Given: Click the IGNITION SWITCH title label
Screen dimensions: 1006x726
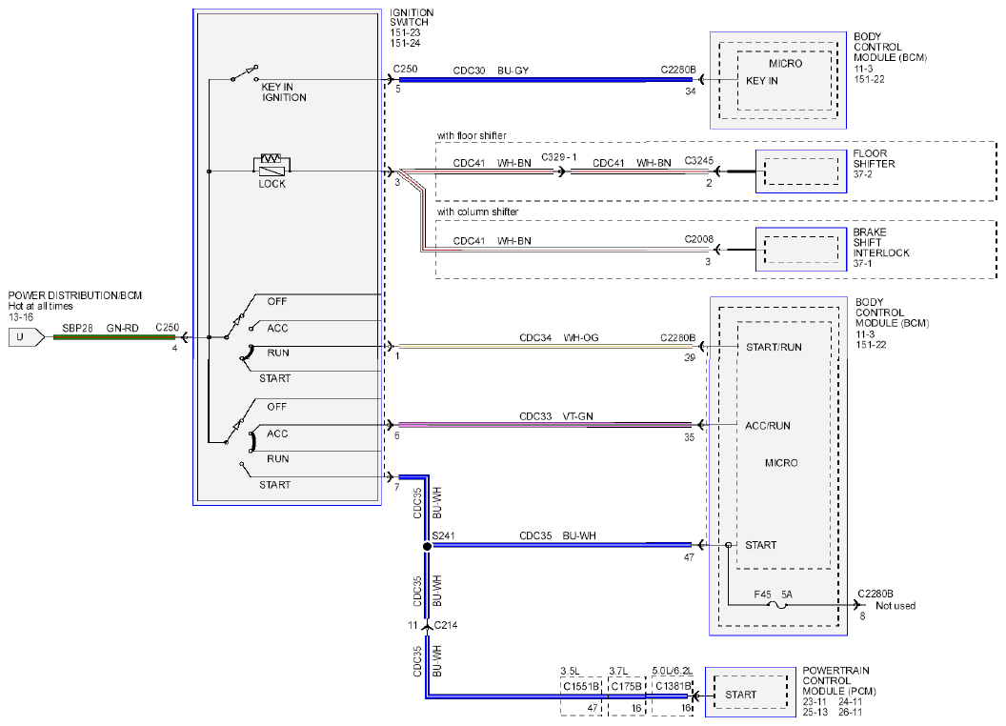Looking at the screenshot, I should [412, 17].
